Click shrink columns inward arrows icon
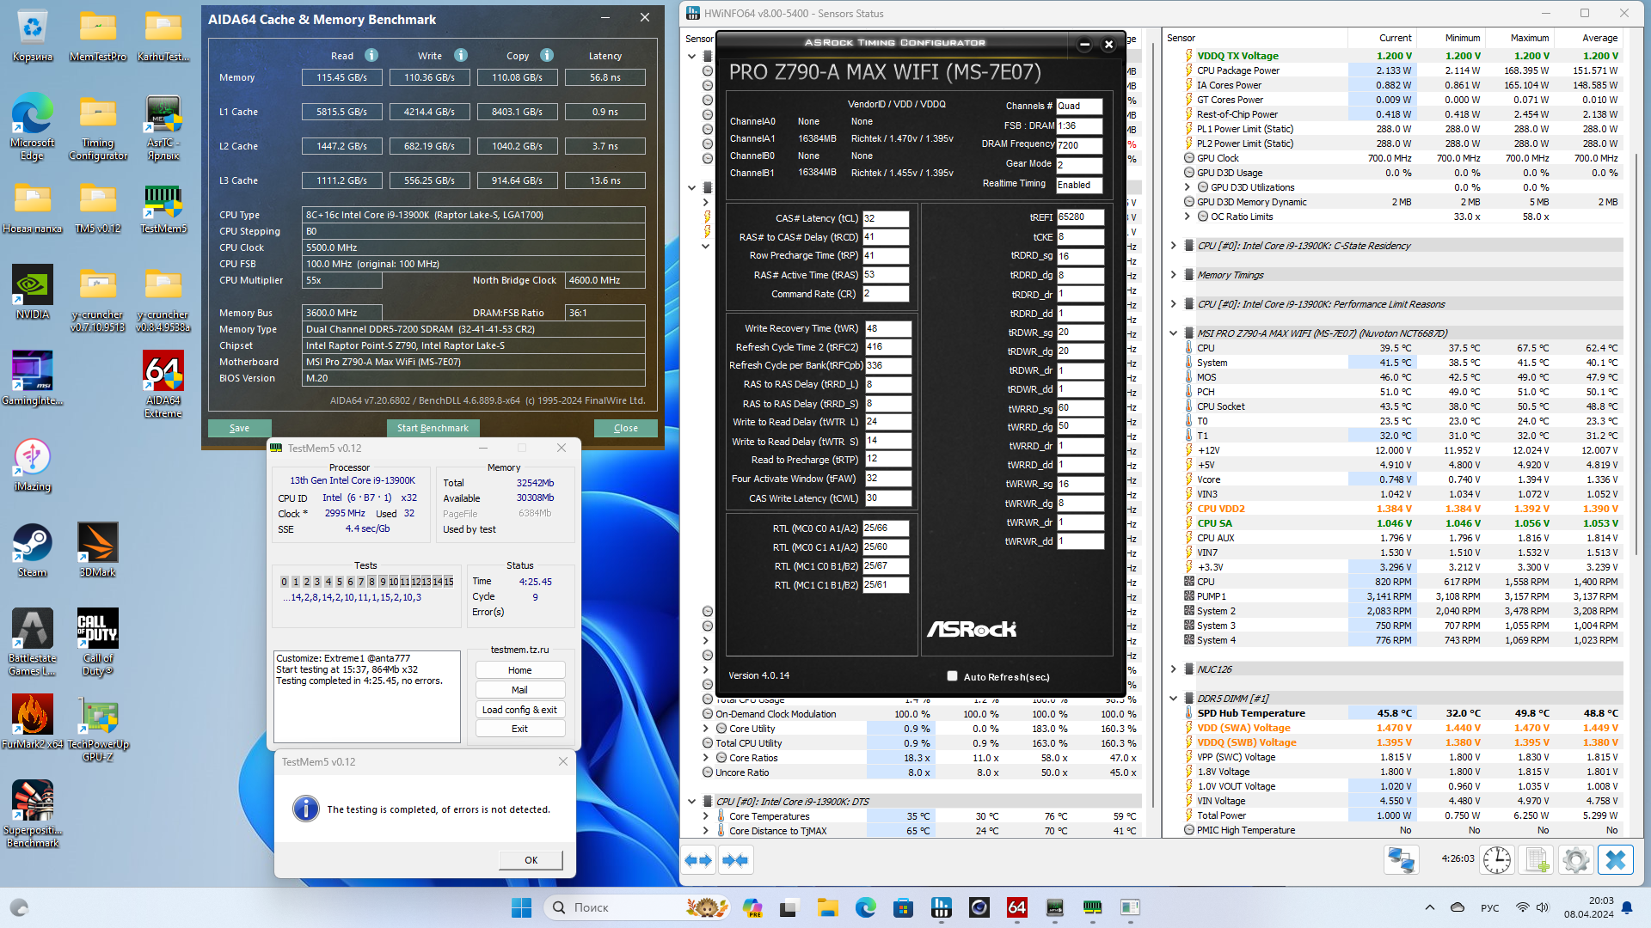Image resolution: width=1651 pixels, height=928 pixels. point(735,860)
